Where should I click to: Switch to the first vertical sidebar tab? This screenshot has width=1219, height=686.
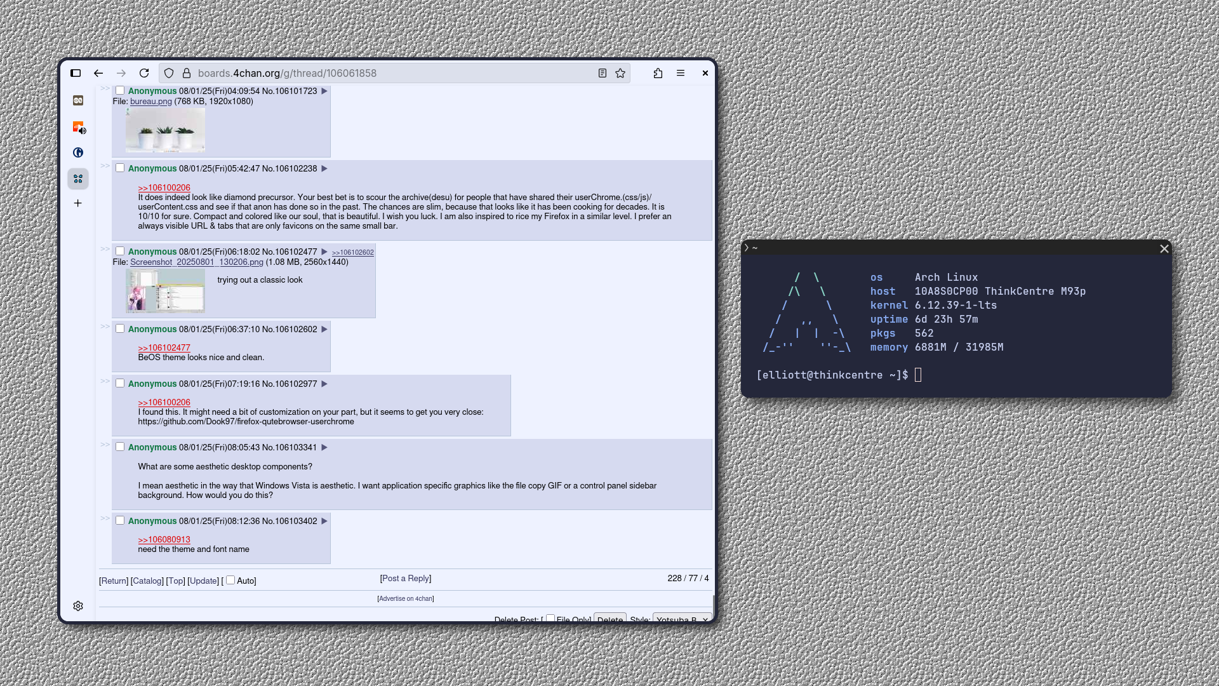pos(78,100)
